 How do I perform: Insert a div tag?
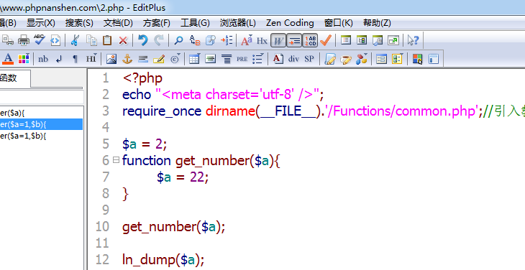[x=293, y=59]
